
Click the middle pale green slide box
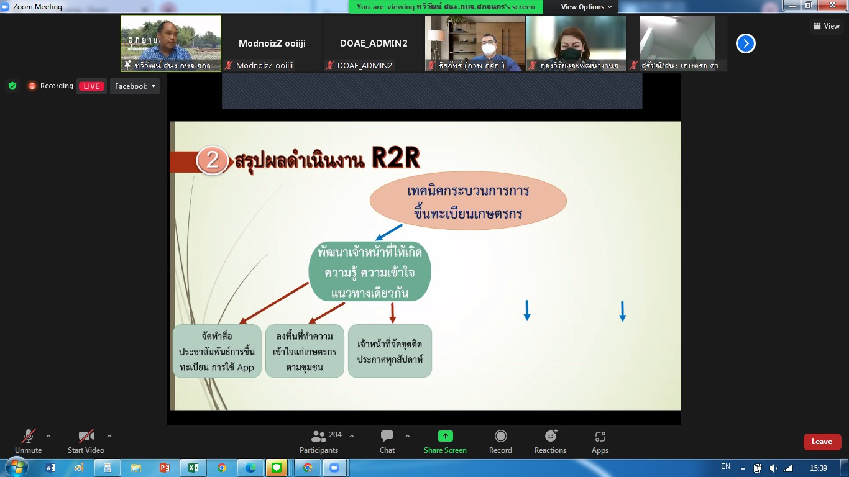(305, 351)
